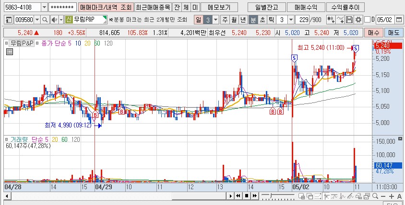Viewport: 405px width, 205px height.
Task: Click the letter A text icon in bottom toolbar
Action: point(399,196)
